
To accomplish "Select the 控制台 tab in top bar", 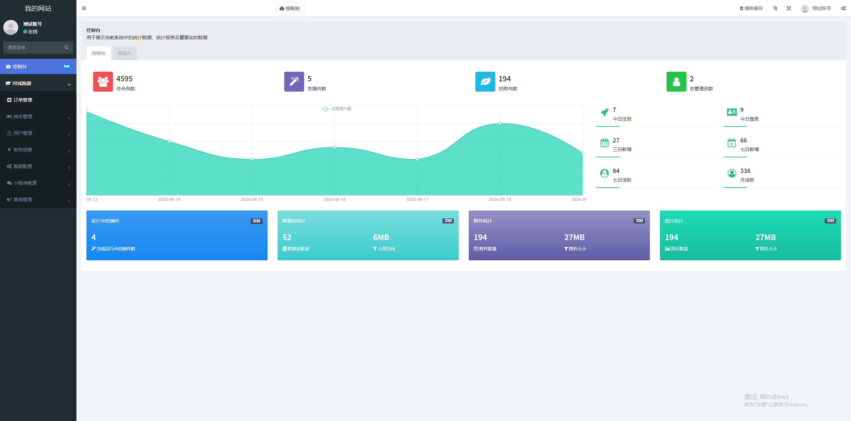I will point(290,8).
